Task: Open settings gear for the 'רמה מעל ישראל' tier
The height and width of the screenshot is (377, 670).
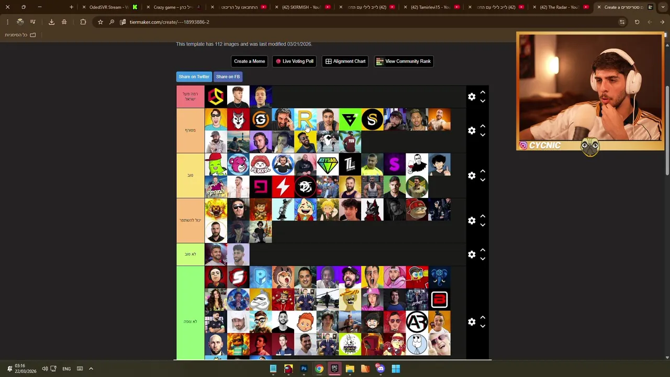Action: 472,97
